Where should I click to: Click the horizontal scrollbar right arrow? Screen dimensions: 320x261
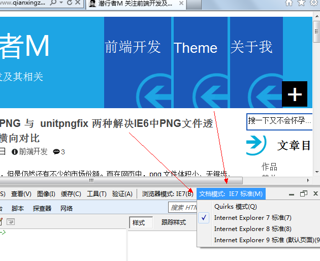(308, 180)
